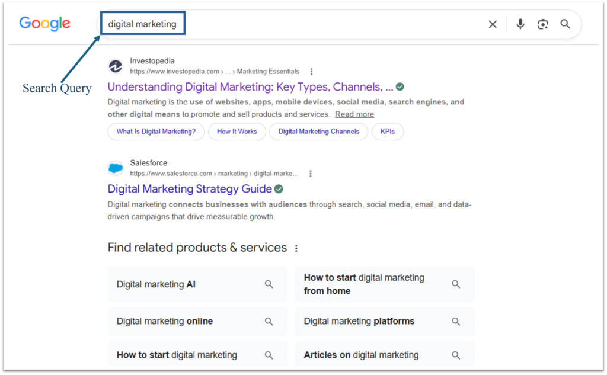Open Digital Marketing Strategy Guide link
Screen dimensions: 607x375
190,189
